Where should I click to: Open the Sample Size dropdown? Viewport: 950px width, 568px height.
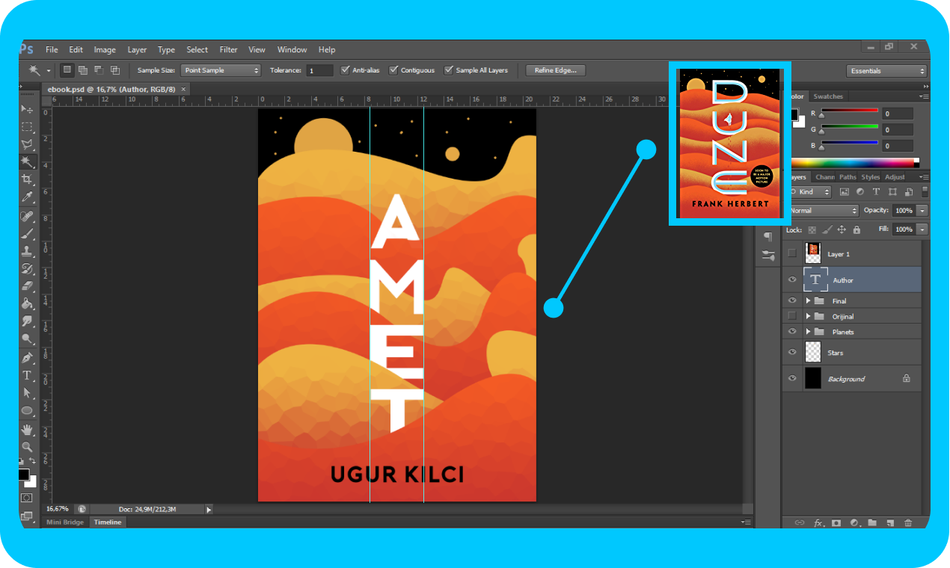point(221,70)
